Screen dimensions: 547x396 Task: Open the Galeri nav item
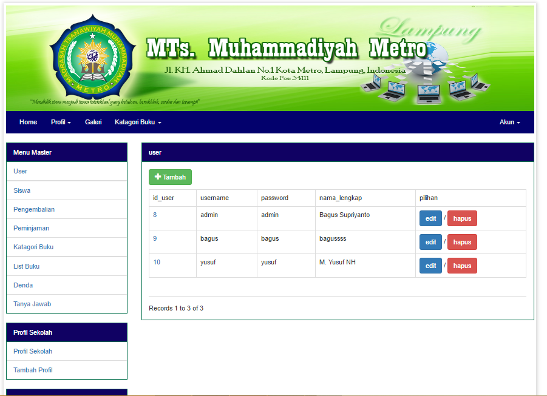[93, 122]
